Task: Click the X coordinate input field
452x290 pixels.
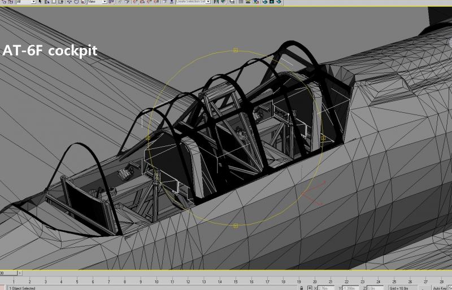Action: coord(326,288)
